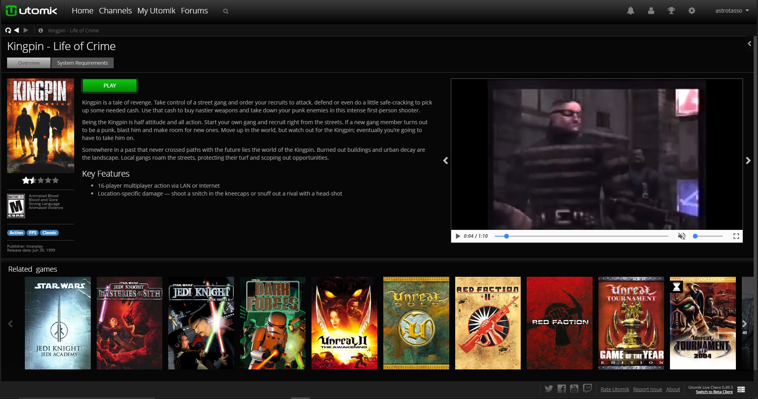Open the Twitch icon in footer

[587, 389]
